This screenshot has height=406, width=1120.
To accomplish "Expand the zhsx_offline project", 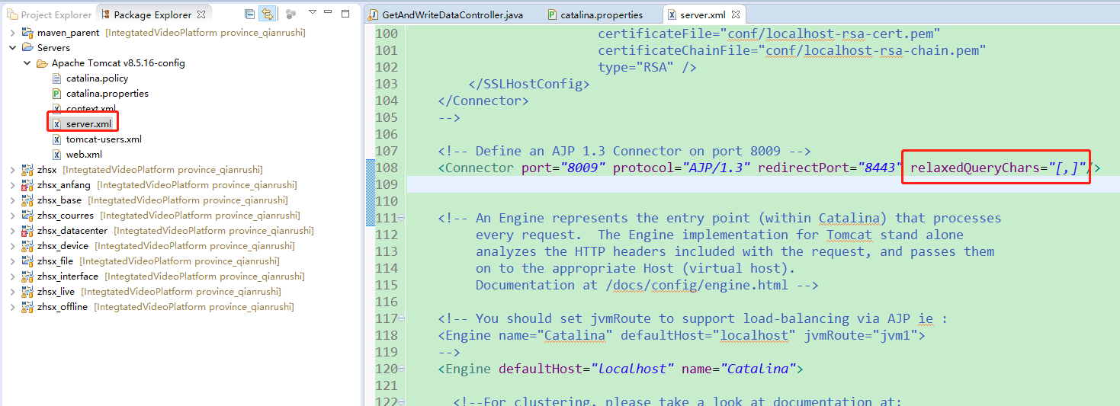I will point(13,306).
